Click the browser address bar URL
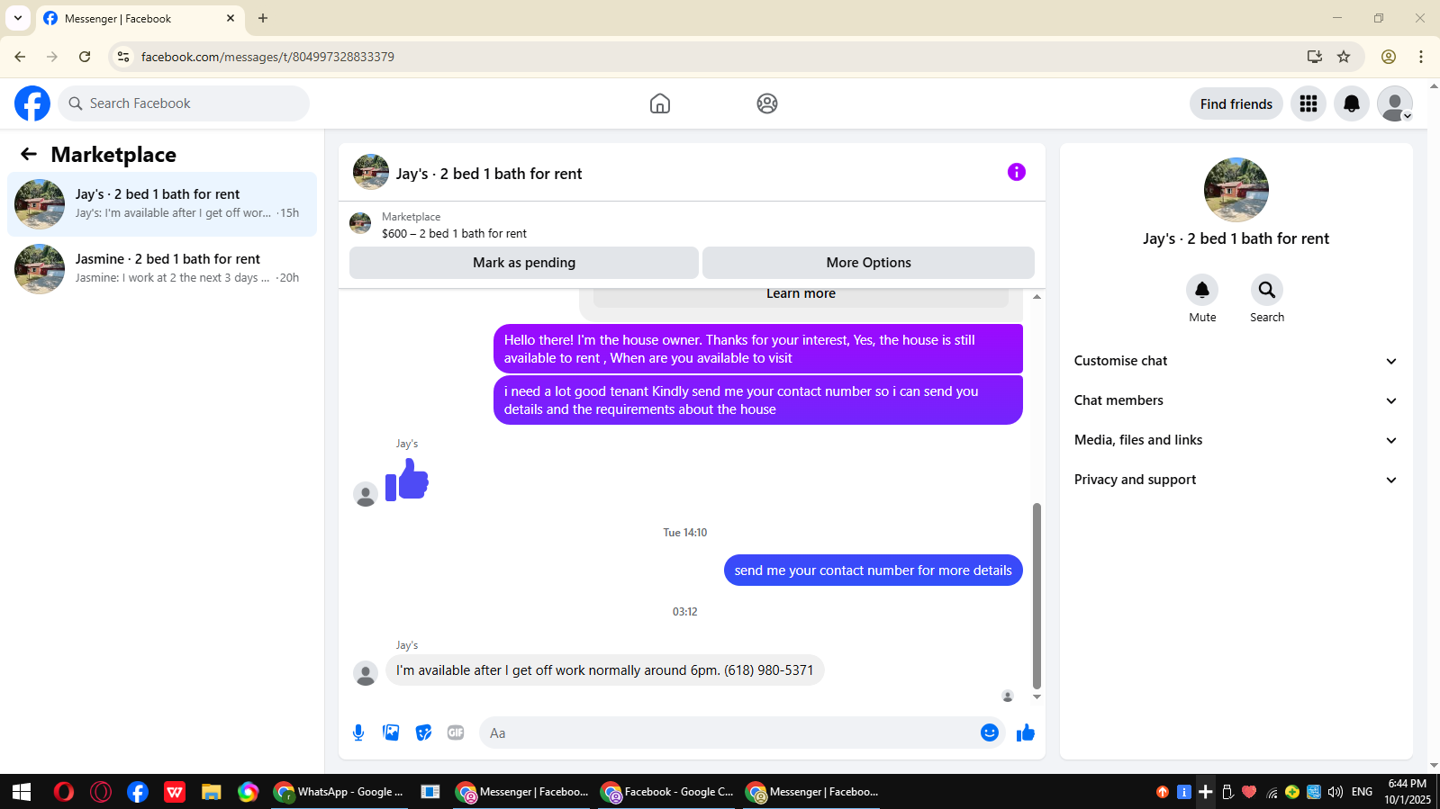The image size is (1440, 809). tap(267, 57)
